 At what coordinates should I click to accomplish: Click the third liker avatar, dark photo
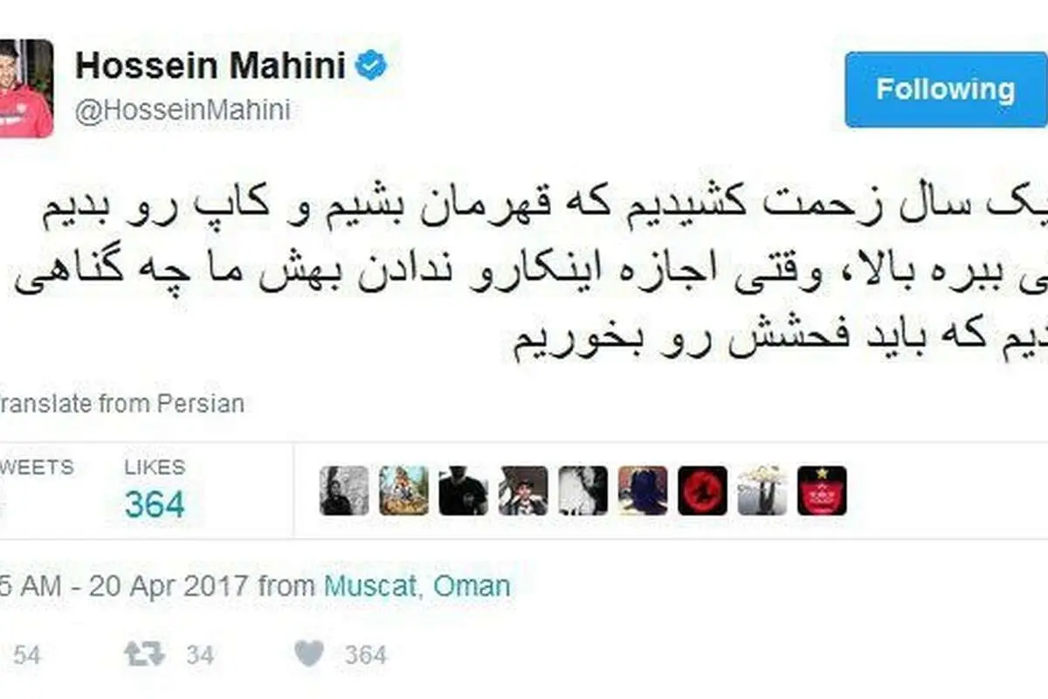pyautogui.click(x=463, y=491)
